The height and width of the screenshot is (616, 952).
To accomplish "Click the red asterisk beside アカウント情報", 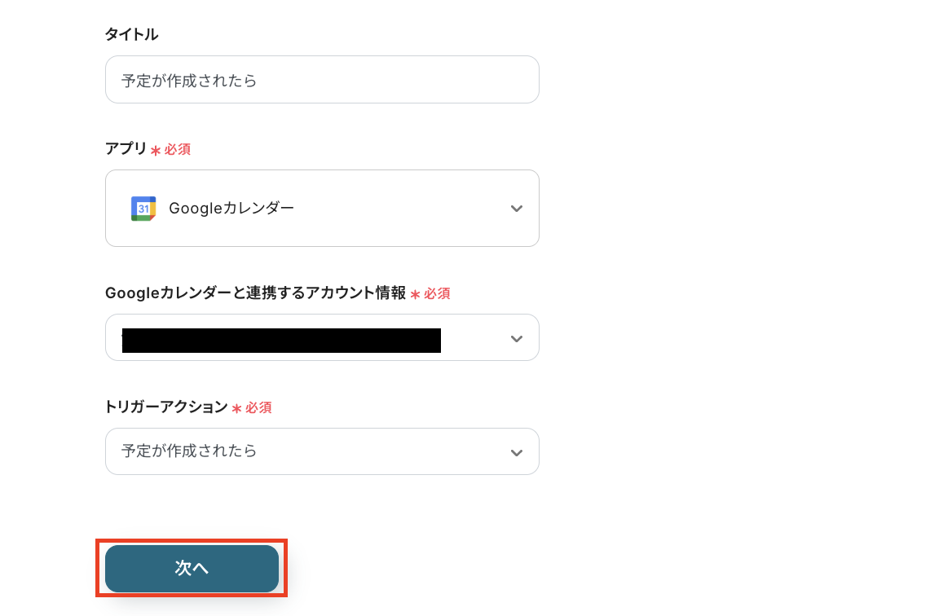I will click(x=415, y=294).
